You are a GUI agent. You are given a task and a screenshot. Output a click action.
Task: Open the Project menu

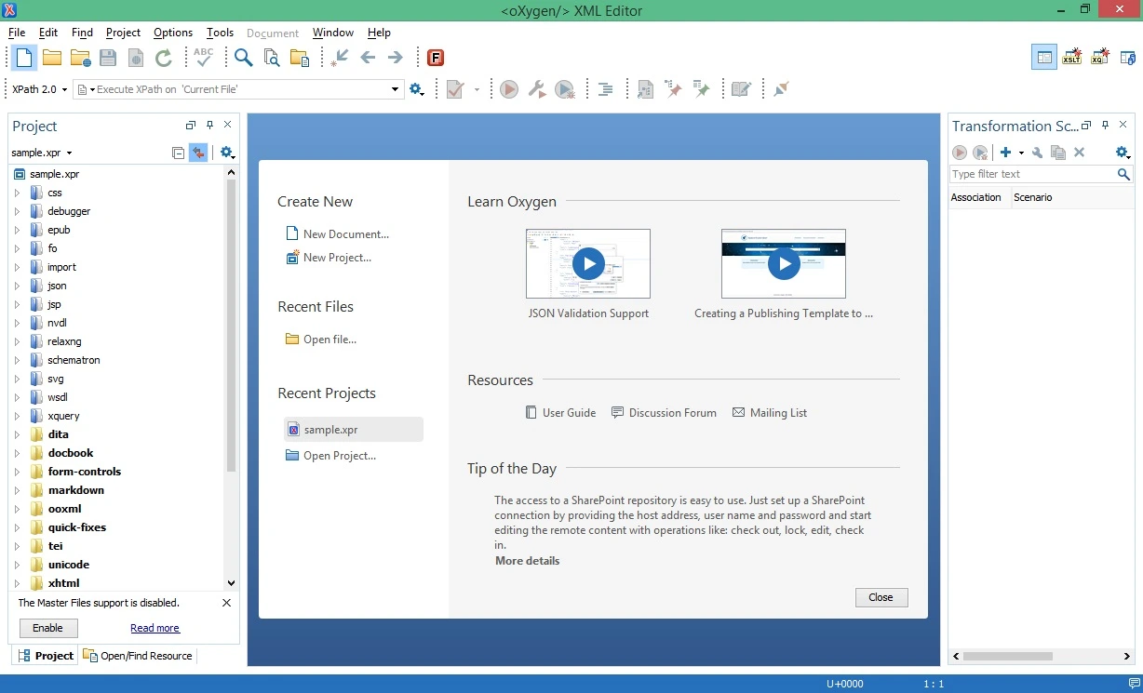click(123, 33)
